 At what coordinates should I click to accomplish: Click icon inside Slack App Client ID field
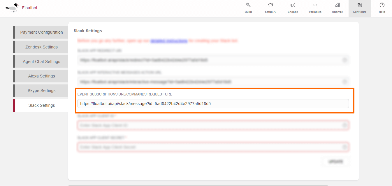tap(344, 125)
